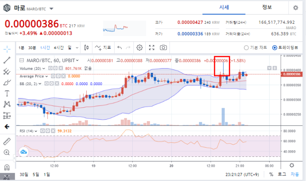Click the MARO coin logo icon
Image resolution: width=306 pixels, height=181 pixels.
tap(7, 8)
